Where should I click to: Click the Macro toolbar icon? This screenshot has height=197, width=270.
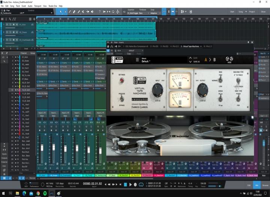tap(118, 12)
